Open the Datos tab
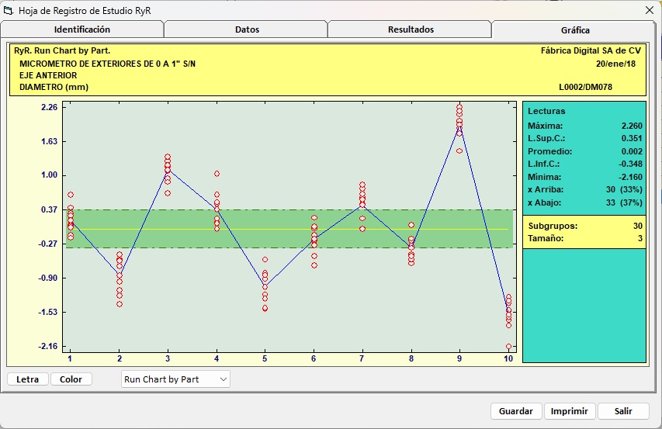662x429 pixels. (x=247, y=29)
